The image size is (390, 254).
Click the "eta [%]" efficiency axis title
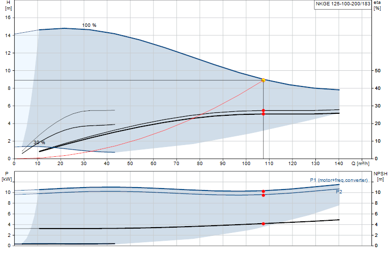point(377,5)
